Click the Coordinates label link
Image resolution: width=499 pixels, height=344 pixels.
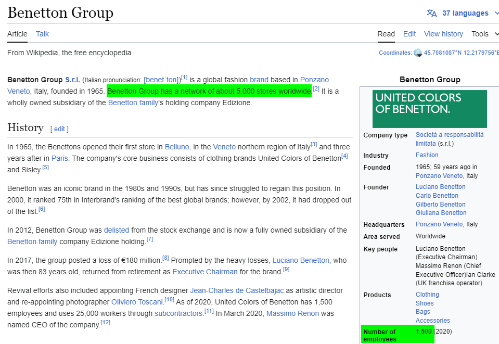coord(394,53)
